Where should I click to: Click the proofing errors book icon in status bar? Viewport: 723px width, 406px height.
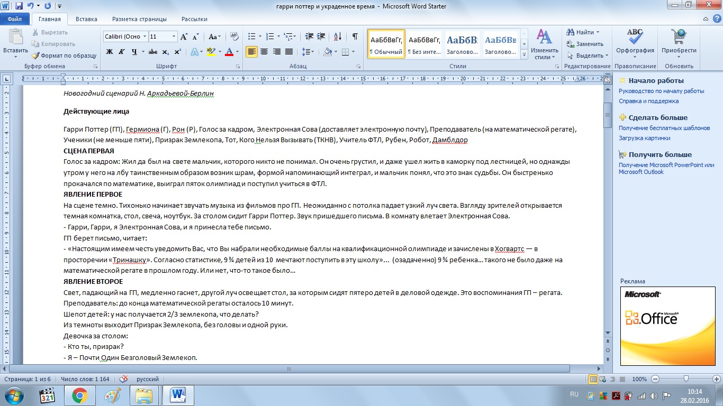pyautogui.click(x=124, y=379)
